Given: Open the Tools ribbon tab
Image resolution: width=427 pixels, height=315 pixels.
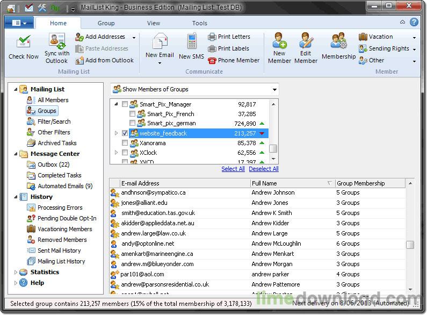Looking at the screenshot, I should tap(200, 23).
